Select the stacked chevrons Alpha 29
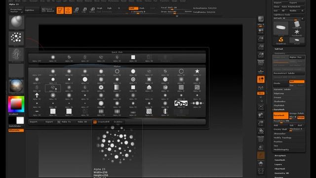 [149, 88]
